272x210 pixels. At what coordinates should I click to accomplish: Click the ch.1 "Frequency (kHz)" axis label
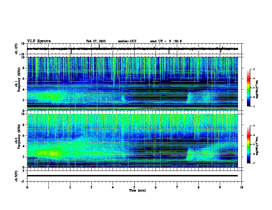tap(19, 80)
